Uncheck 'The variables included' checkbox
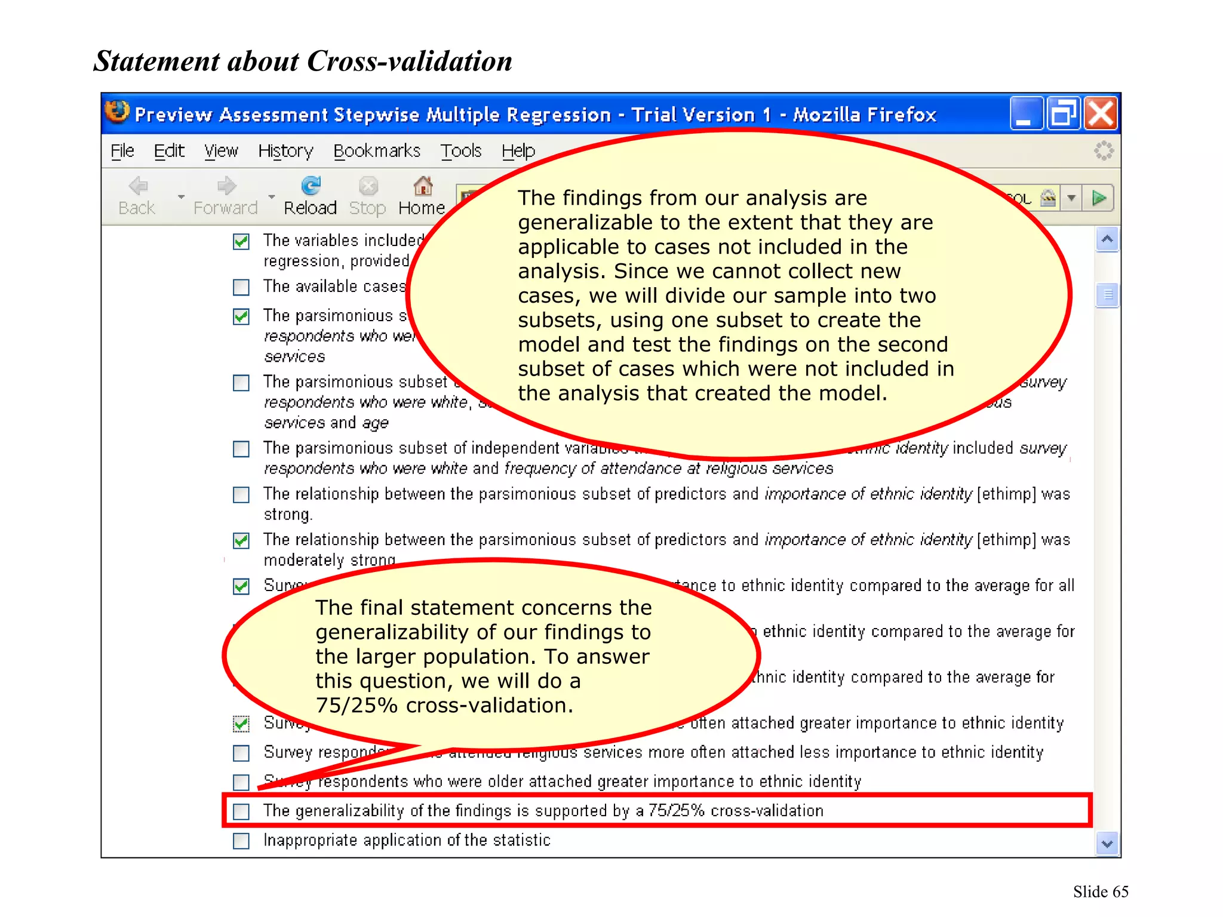The width and height of the screenshot is (1223, 917). (x=241, y=241)
